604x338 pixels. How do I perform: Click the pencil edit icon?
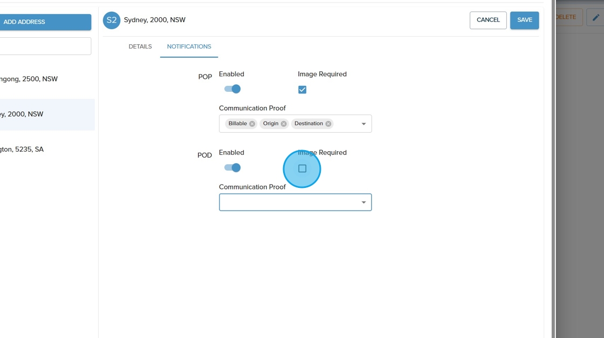point(595,17)
